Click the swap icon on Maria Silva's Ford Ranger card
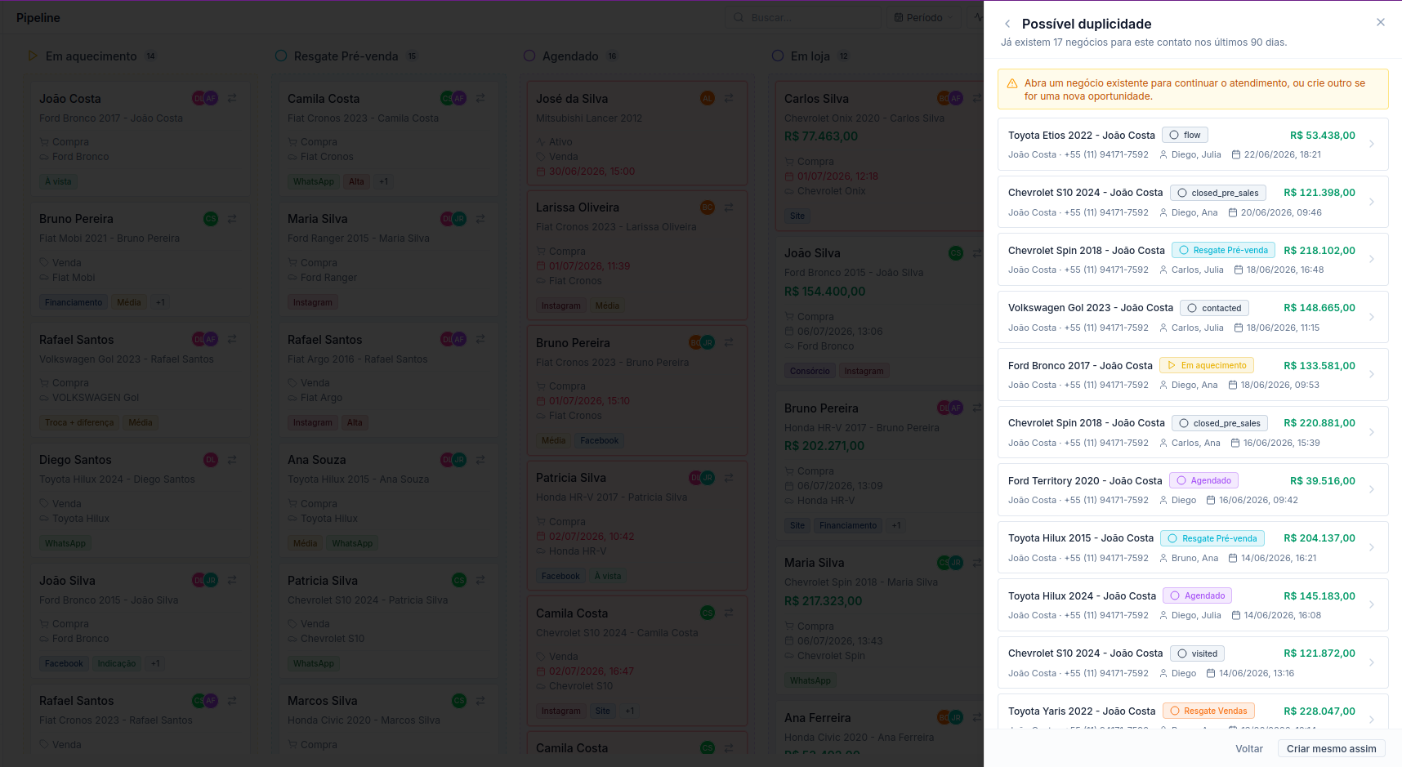Screen dimensions: 1402x767 (x=480, y=219)
